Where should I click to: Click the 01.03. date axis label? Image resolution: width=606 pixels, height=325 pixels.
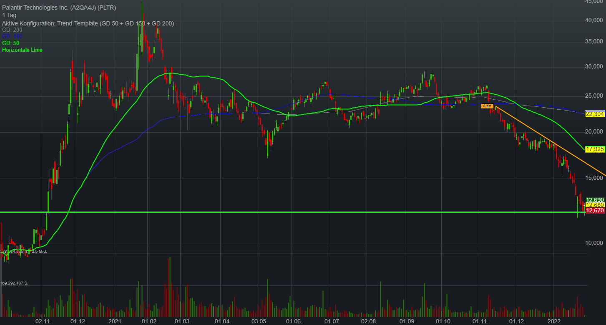182,322
